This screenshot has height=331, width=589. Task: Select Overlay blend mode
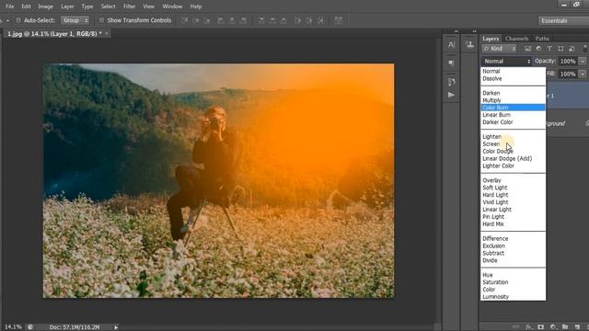[514, 180]
